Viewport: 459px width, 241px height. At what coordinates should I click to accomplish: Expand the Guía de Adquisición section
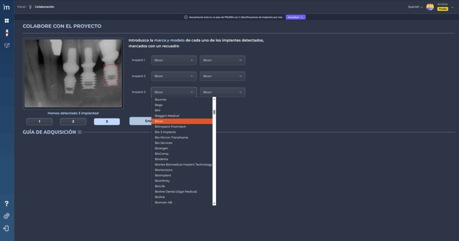point(79,132)
